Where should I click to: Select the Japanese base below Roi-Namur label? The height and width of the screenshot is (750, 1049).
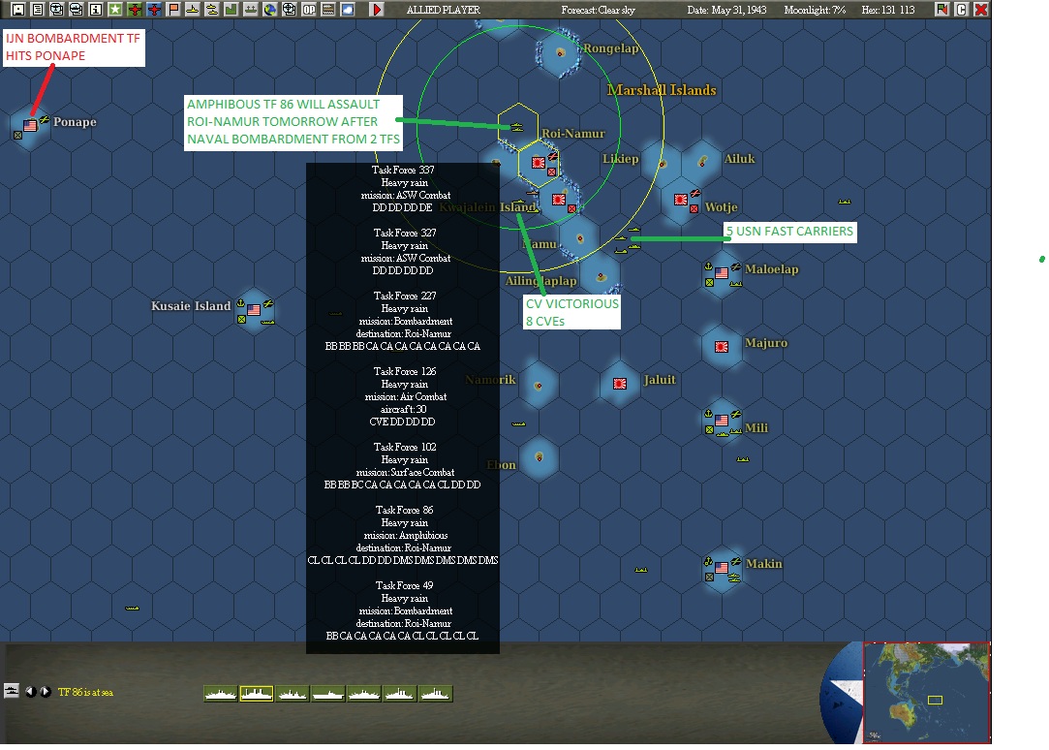538,162
